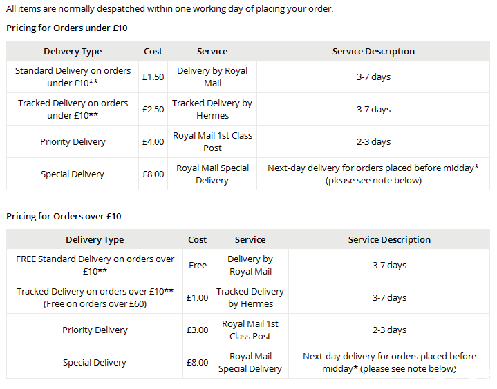The height and width of the screenshot is (389, 497).
Task: Click the £4.00 Priority Delivery cost
Action: click(x=153, y=141)
